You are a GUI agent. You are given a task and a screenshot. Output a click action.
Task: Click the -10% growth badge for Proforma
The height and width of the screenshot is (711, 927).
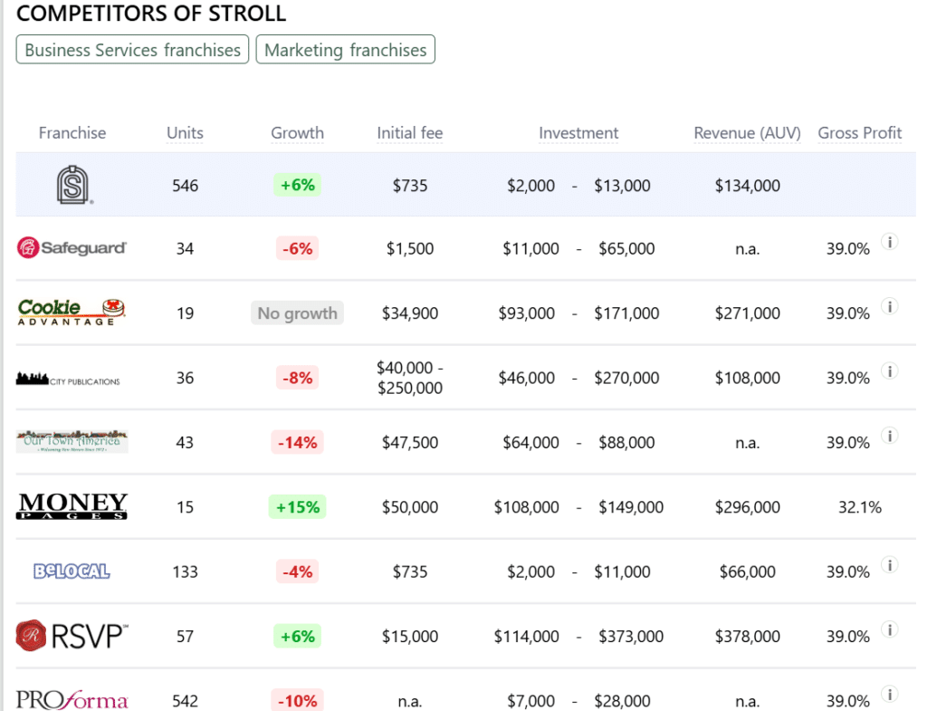click(297, 701)
